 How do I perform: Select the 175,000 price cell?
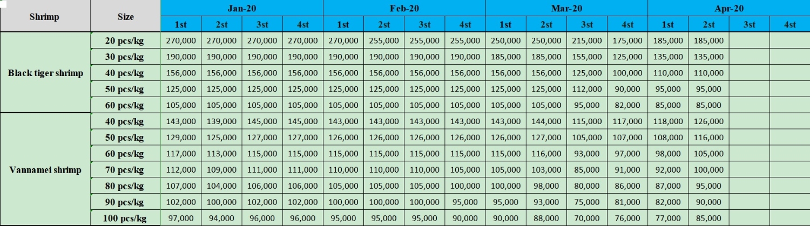click(x=627, y=41)
